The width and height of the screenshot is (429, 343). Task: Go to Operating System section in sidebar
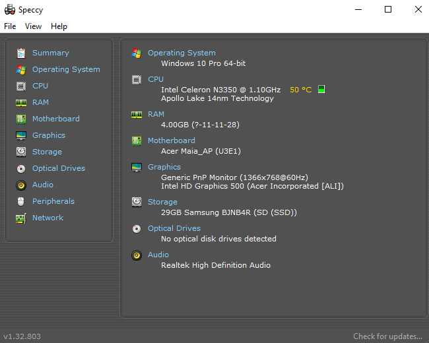66,69
